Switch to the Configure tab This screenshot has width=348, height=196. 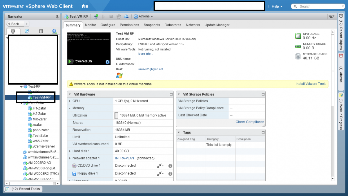point(108,25)
